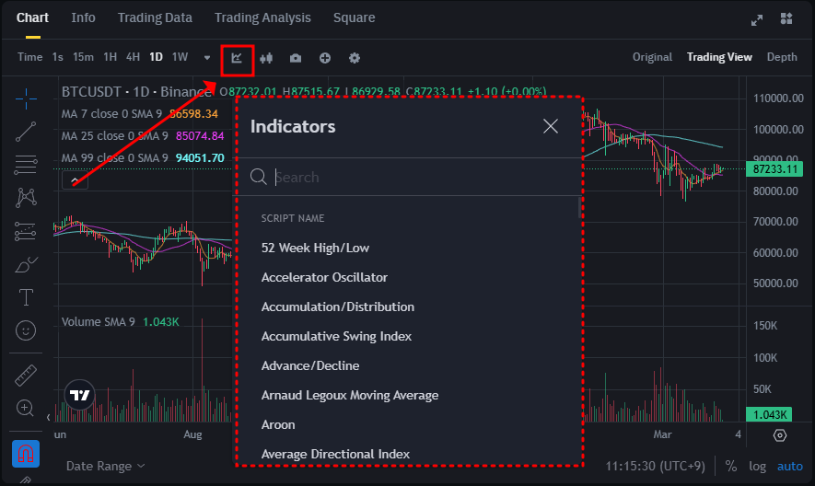Expand the Date Range dropdown
Image resolution: width=815 pixels, height=486 pixels.
coord(105,466)
